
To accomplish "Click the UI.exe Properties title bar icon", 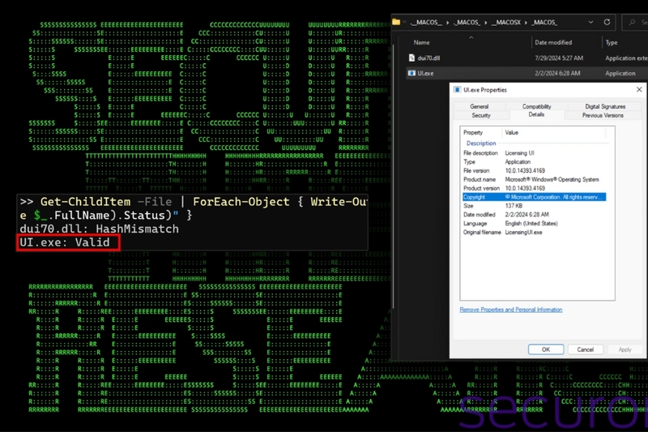I will tap(458, 90).
